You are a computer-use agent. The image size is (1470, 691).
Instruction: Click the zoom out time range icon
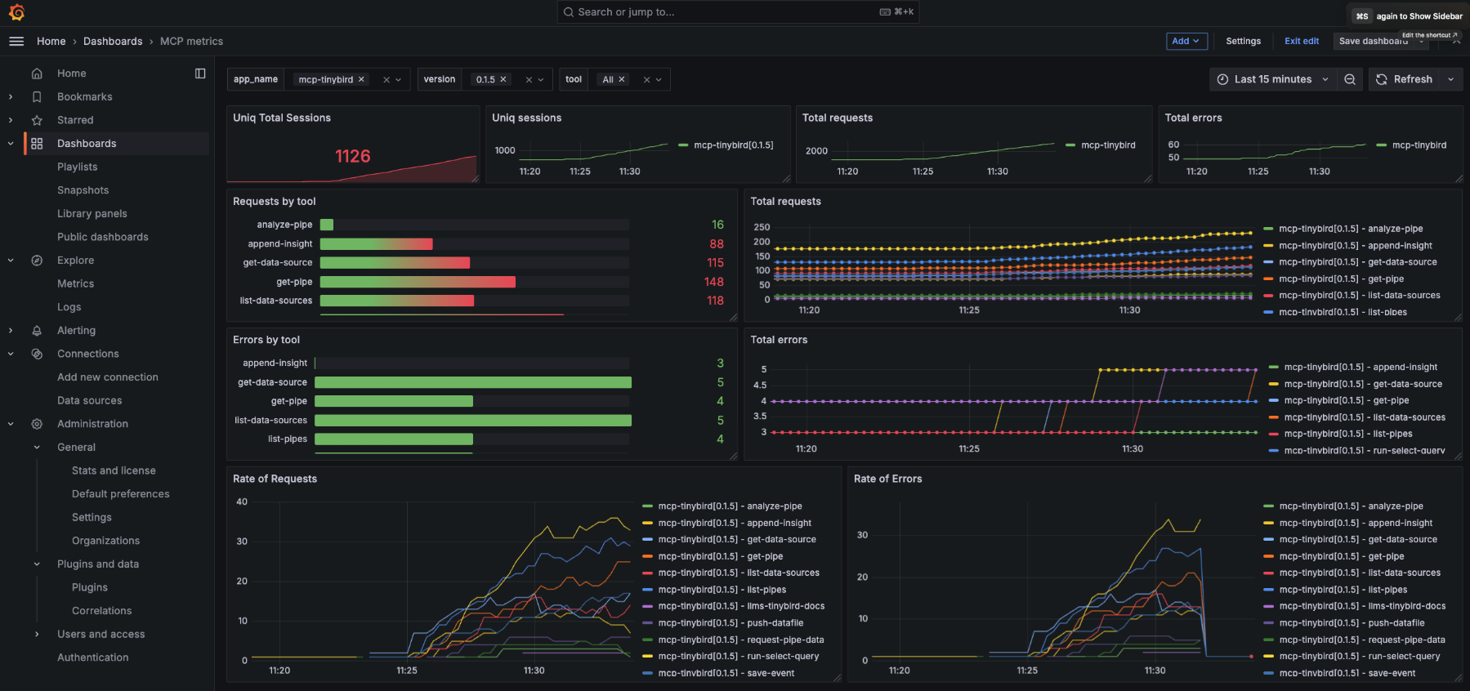1350,79
